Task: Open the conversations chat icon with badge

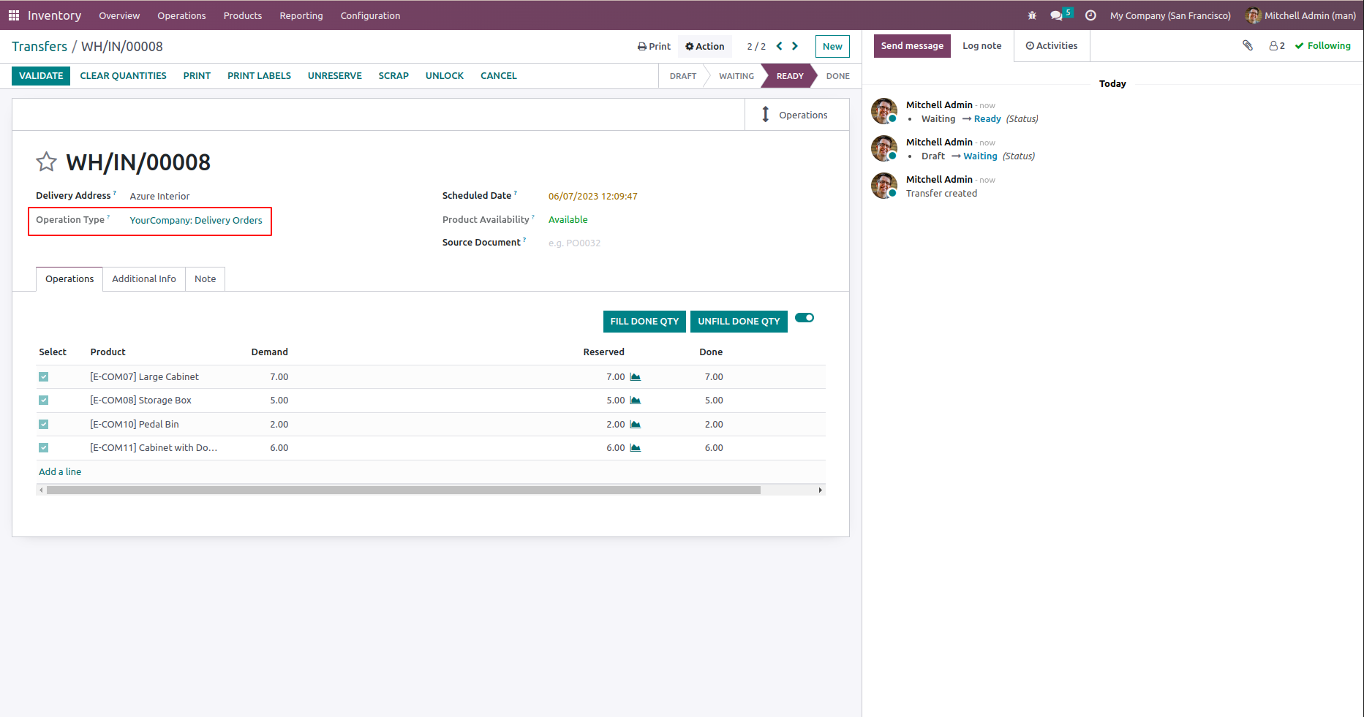Action: [1060, 15]
